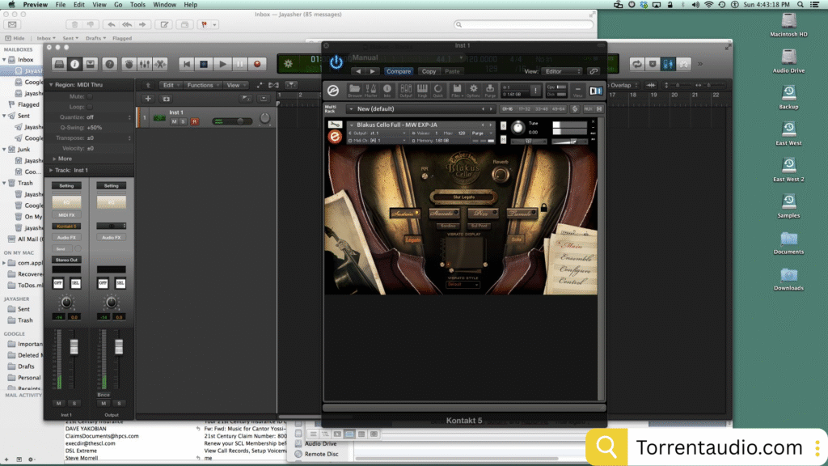Open the Kontakt Options gear
Viewport: 828px width, 466px height.
(474, 89)
